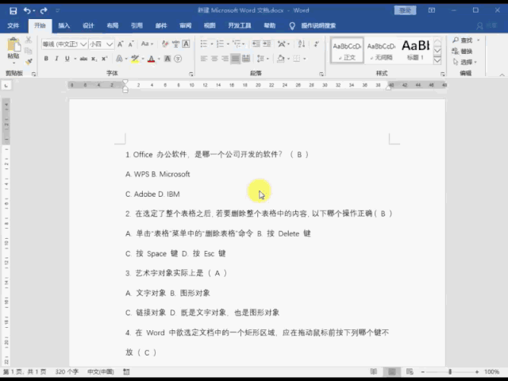Click the tell me search box
Image resolution: width=508 pixels, height=381 pixels.
(318, 25)
